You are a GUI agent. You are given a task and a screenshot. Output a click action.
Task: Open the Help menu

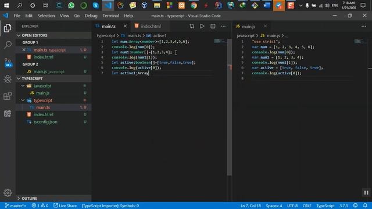[x=128, y=16]
